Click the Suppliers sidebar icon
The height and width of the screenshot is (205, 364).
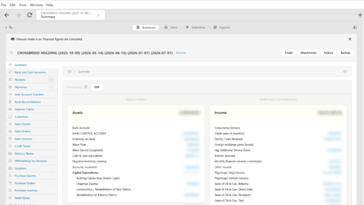coord(10,169)
